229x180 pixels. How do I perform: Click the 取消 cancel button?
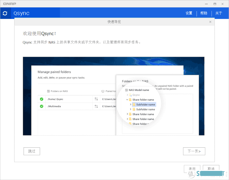[x=211, y=169]
